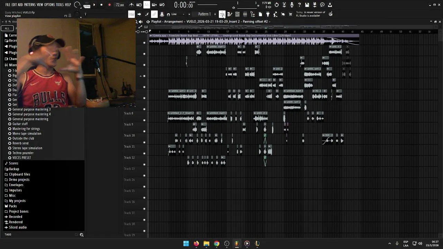Toggle auto-scroll arrow icon

[139, 14]
